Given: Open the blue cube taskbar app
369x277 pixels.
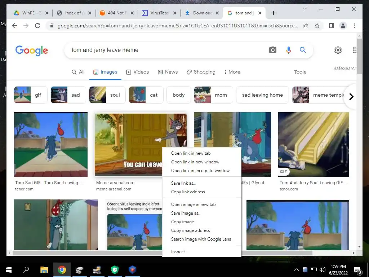Looking at the screenshot, I should pos(133,269).
